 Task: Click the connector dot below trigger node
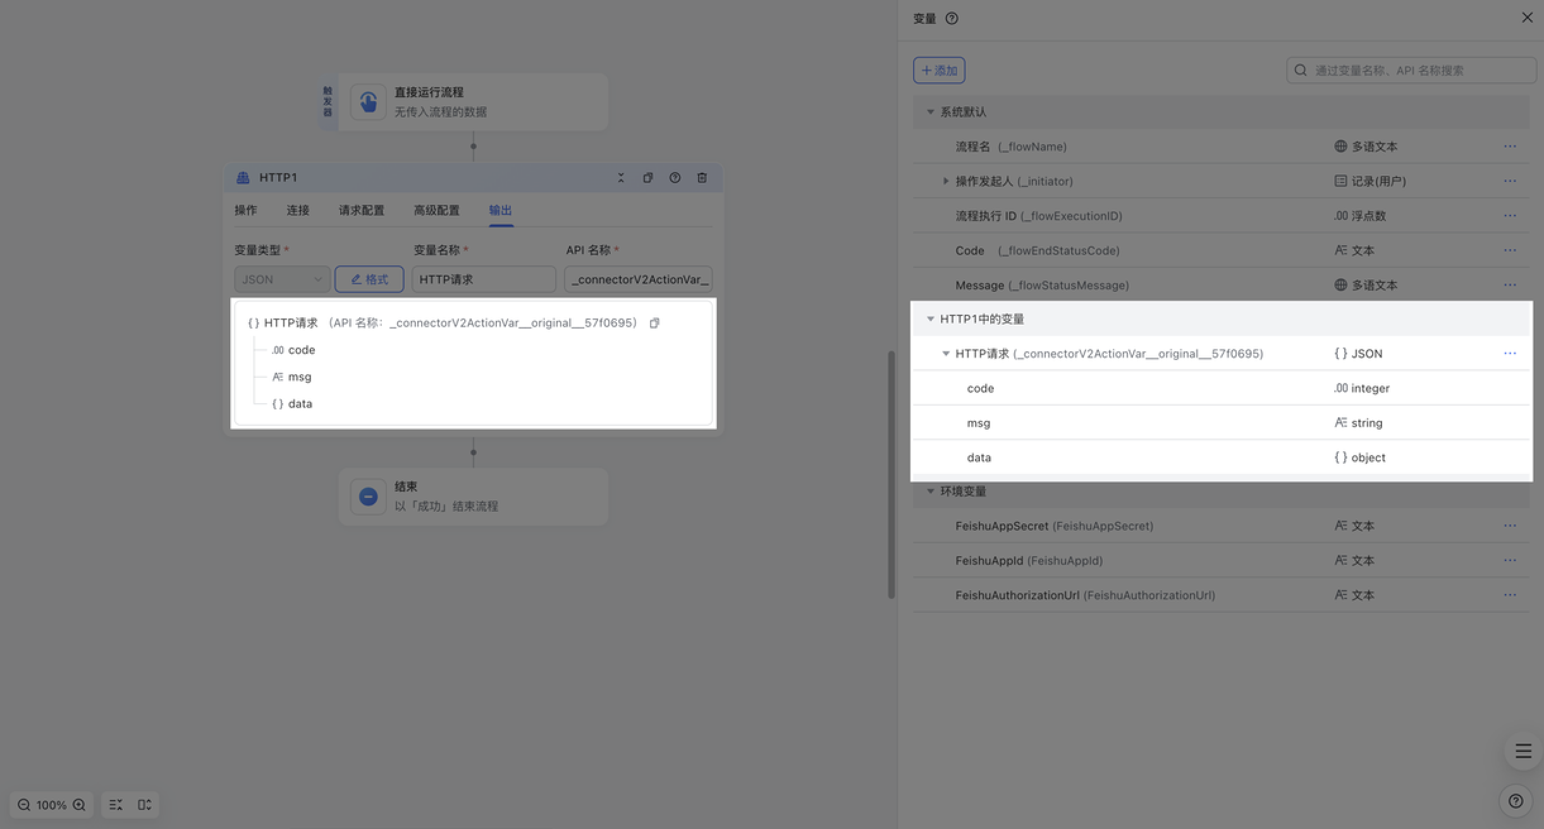click(x=473, y=147)
